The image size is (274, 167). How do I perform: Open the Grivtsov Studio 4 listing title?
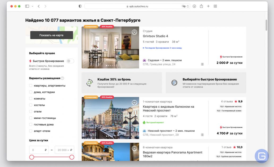(155, 36)
